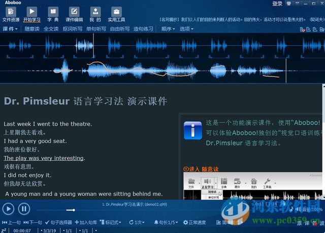Open the 字典 dictionary icon
Viewport: 325px width, 233px height.
pyautogui.click(x=53, y=14)
